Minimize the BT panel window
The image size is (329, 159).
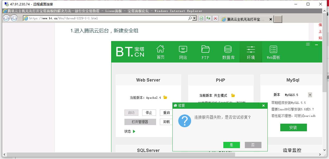coord(316,44)
